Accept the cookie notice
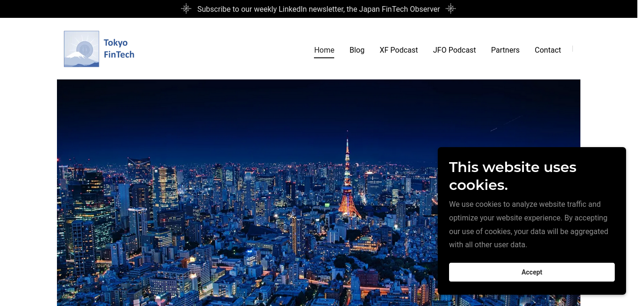This screenshot has width=643, height=306. (x=532, y=272)
